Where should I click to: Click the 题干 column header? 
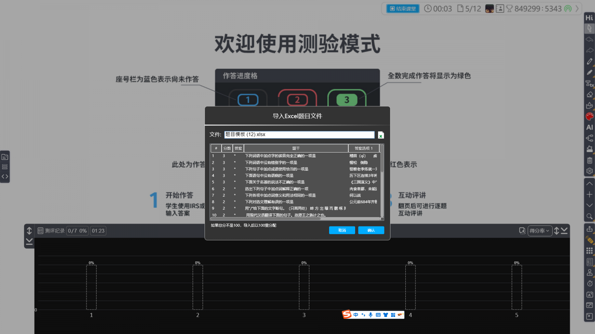296,148
